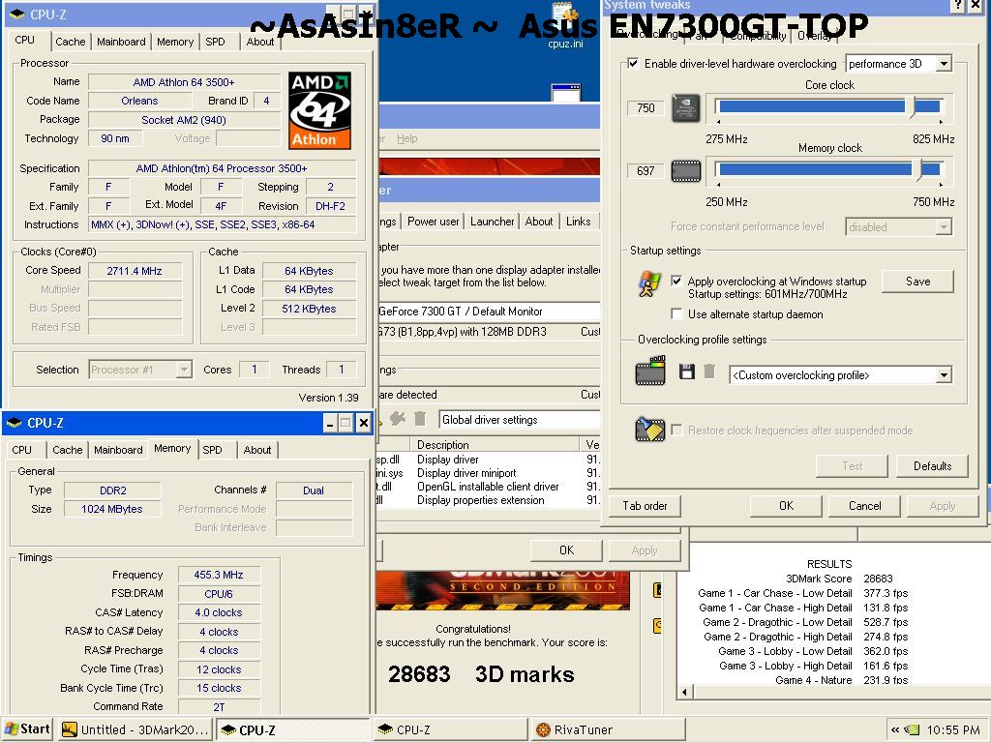Click the Tab order button

point(645,506)
